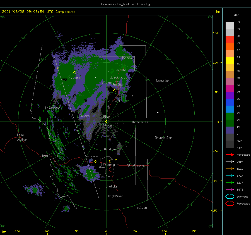Pick the green swatch between 30 and 20

(230, 116)
